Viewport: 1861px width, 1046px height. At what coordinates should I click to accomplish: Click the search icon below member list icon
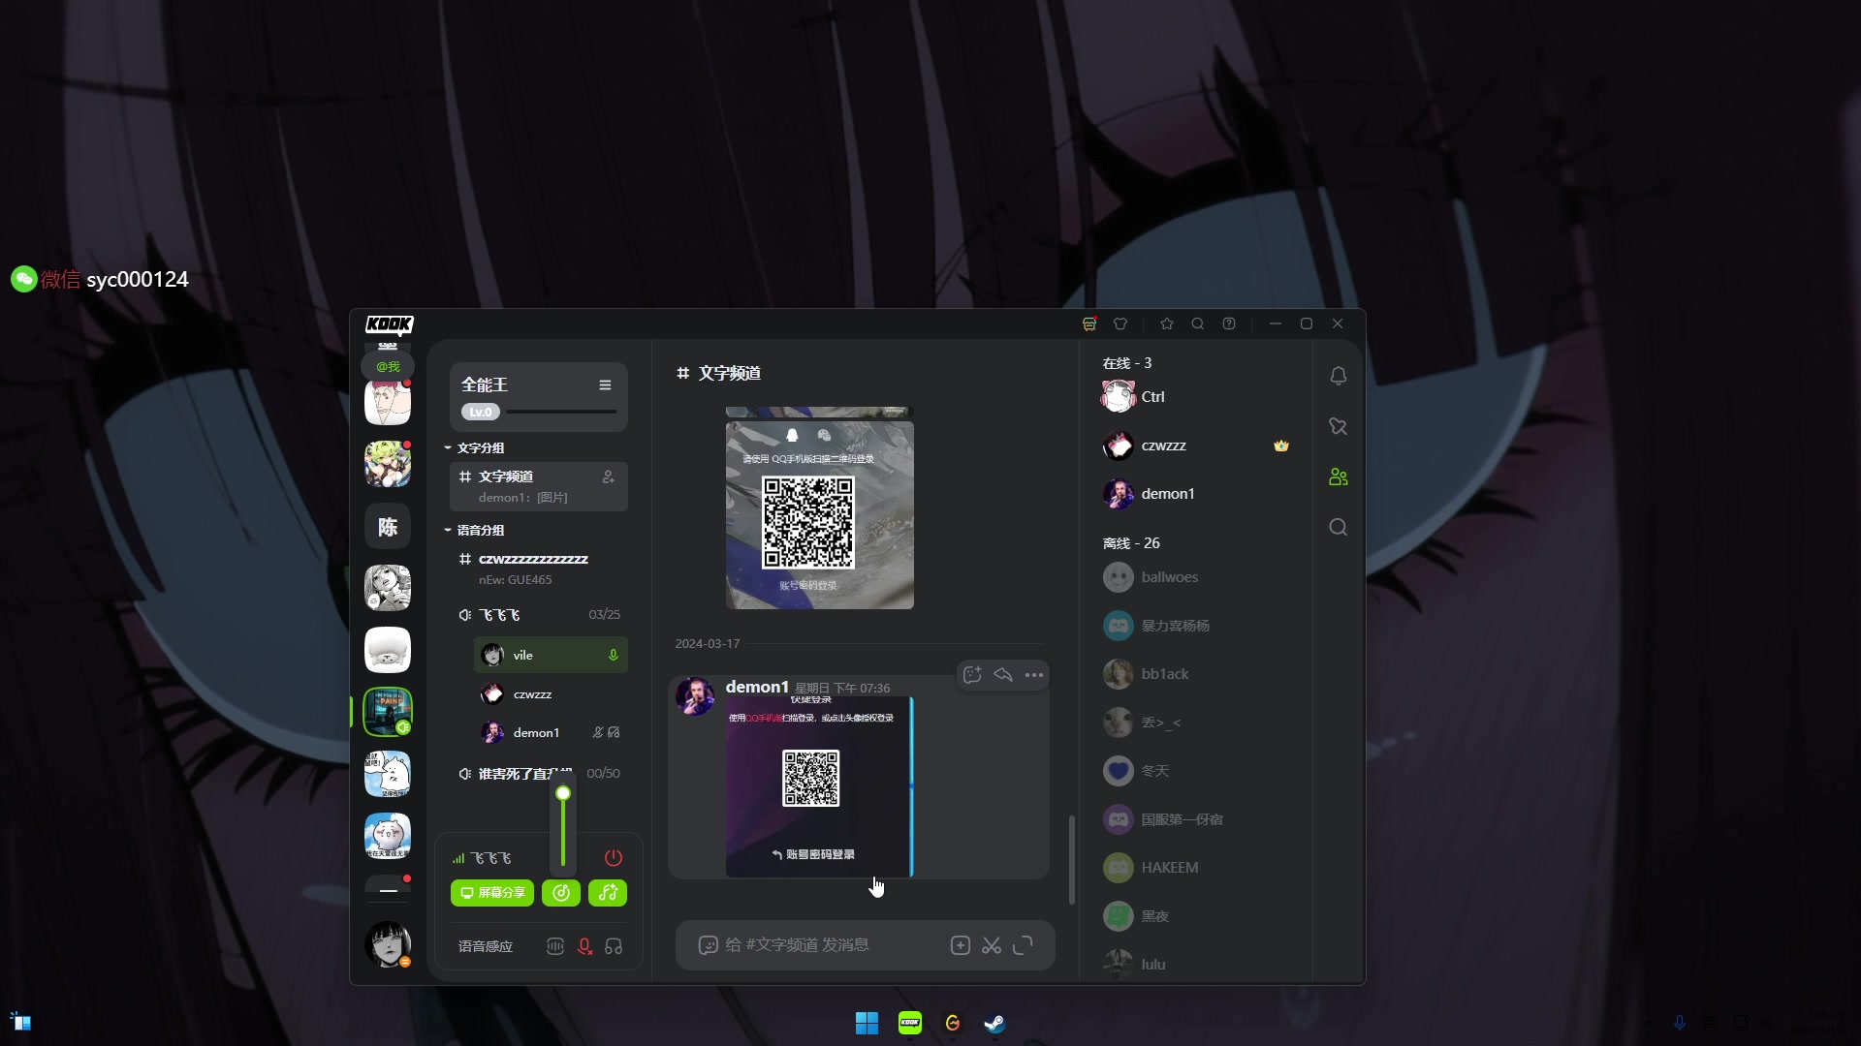click(1339, 527)
